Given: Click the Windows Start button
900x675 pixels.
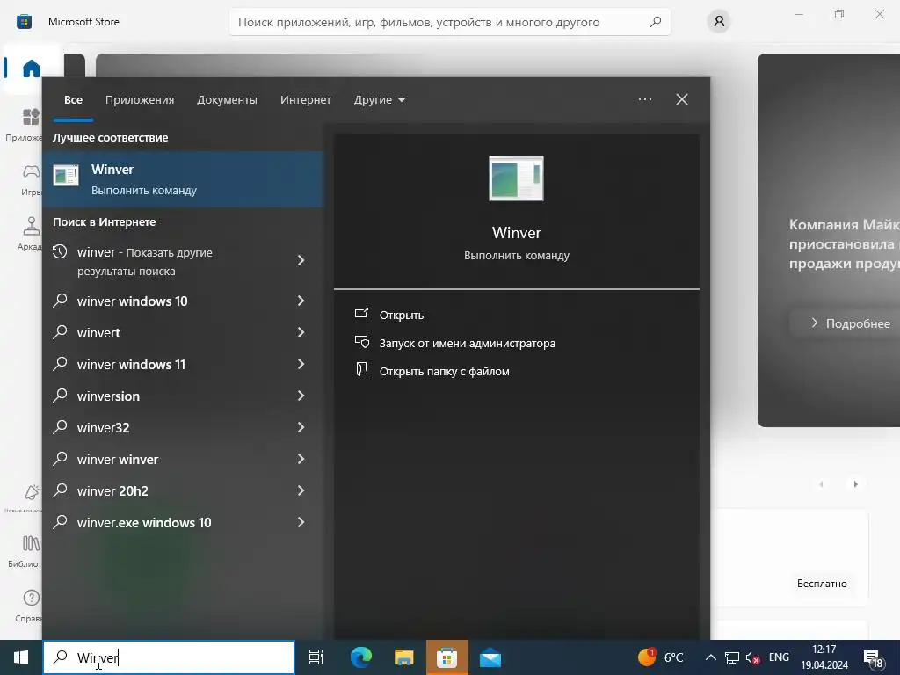Looking at the screenshot, I should tap(21, 657).
